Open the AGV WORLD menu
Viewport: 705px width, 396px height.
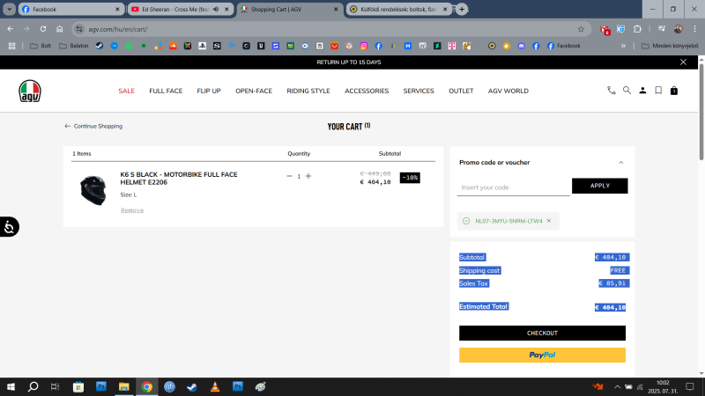tap(508, 91)
